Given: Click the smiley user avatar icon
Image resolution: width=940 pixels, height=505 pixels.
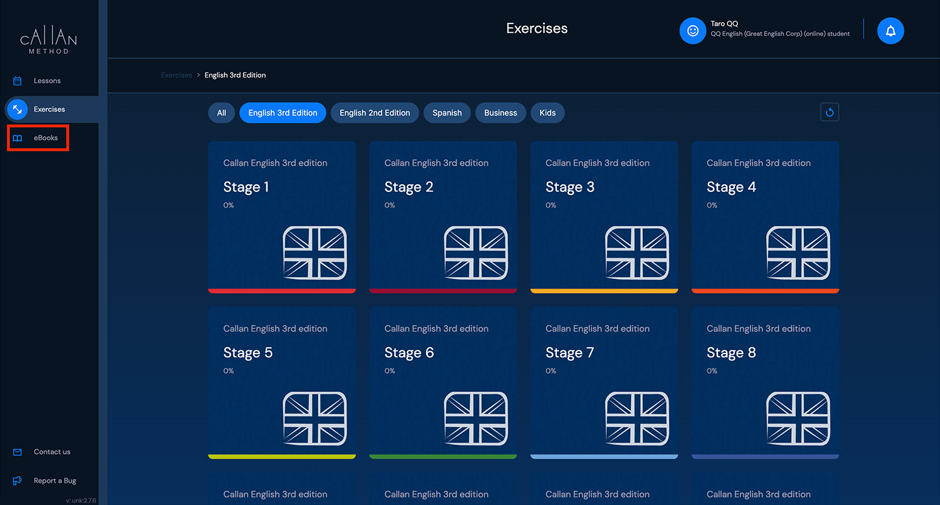Looking at the screenshot, I should click(692, 31).
